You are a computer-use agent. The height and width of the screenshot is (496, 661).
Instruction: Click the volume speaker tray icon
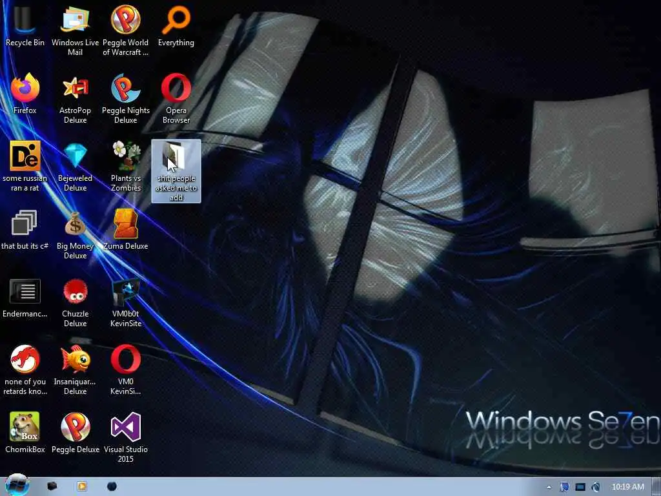tap(595, 487)
